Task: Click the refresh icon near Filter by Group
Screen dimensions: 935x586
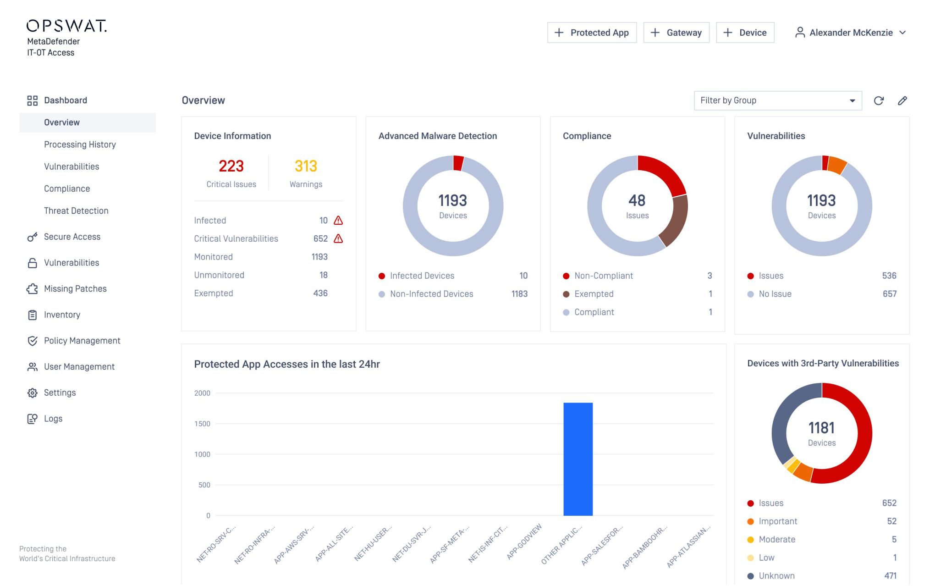Action: coord(879,100)
